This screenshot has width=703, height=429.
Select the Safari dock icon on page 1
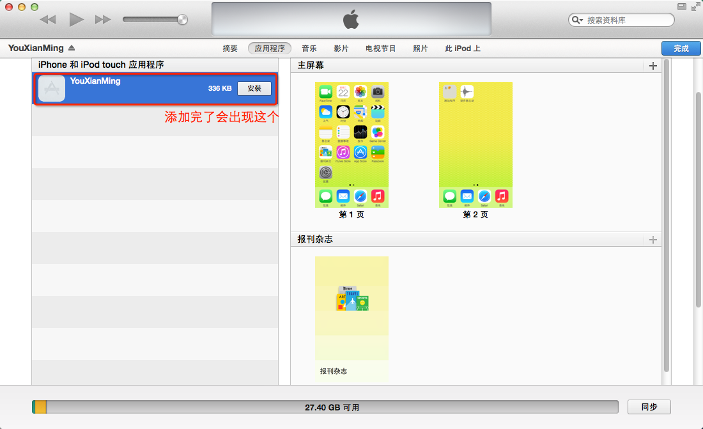tap(360, 196)
